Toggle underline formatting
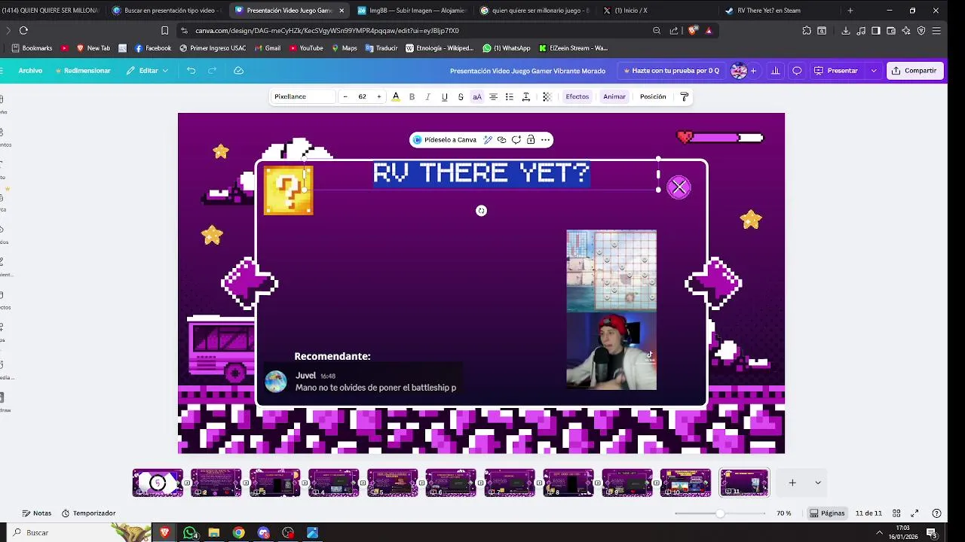Viewport: 965px width, 542px height. point(444,96)
